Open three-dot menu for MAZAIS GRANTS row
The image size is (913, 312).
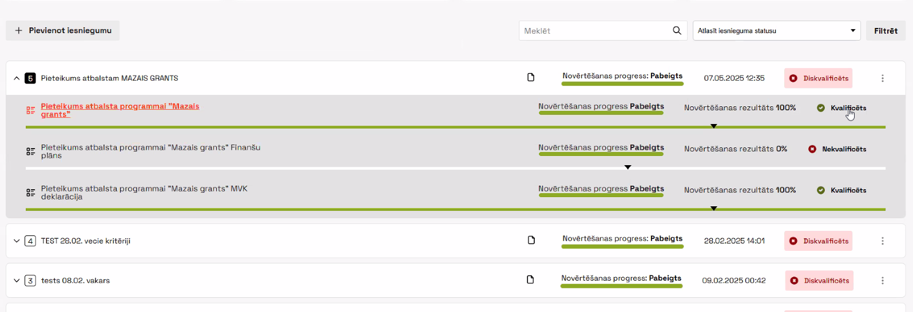pyautogui.click(x=883, y=78)
